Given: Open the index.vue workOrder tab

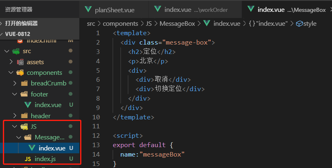Looking at the screenshot, I should (195, 10).
